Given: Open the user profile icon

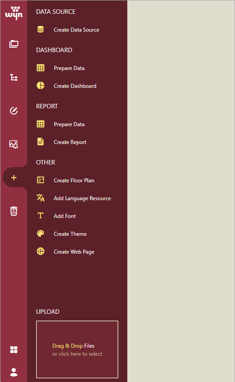Looking at the screenshot, I should coord(14,372).
